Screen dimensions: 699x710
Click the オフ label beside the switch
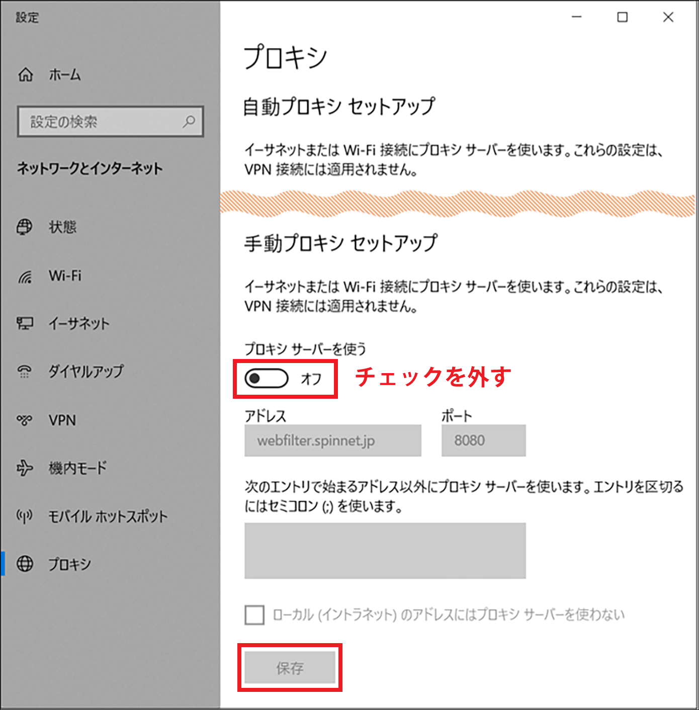pyautogui.click(x=311, y=379)
